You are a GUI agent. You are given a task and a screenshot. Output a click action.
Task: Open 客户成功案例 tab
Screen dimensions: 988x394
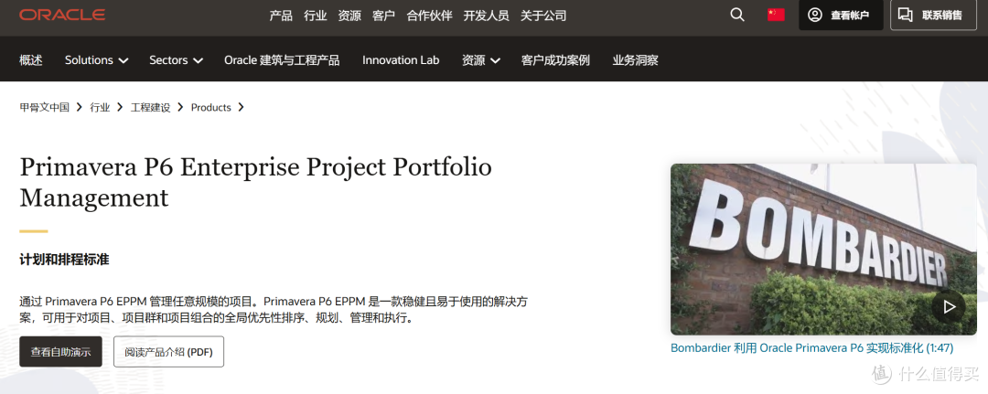[556, 60]
